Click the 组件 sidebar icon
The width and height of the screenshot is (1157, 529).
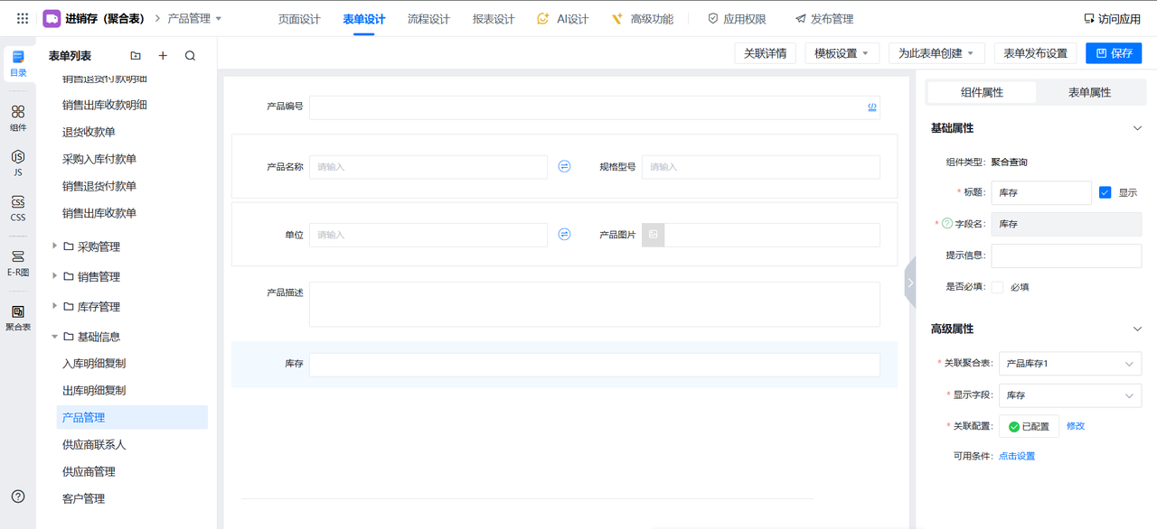coord(18,116)
